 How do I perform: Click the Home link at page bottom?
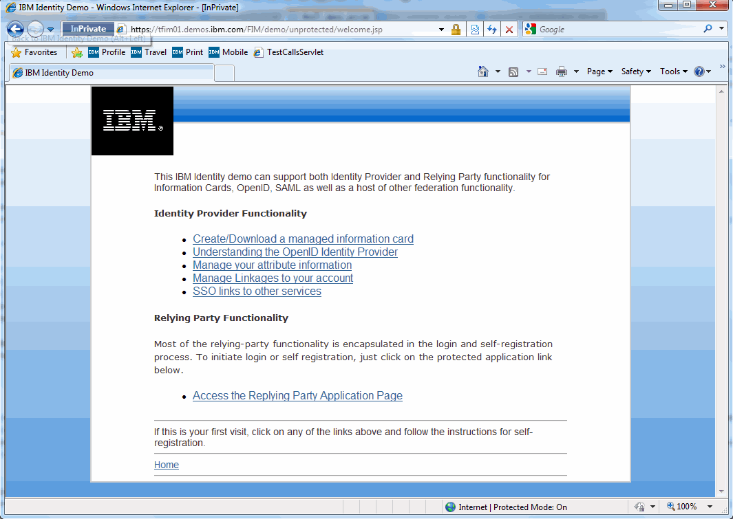point(167,465)
